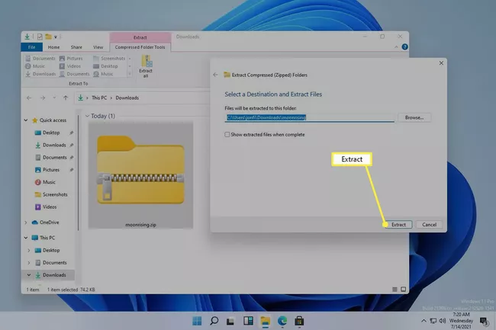The image size is (496, 330).
Task: Collapse the Quick access section
Action: pyautogui.click(x=27, y=120)
